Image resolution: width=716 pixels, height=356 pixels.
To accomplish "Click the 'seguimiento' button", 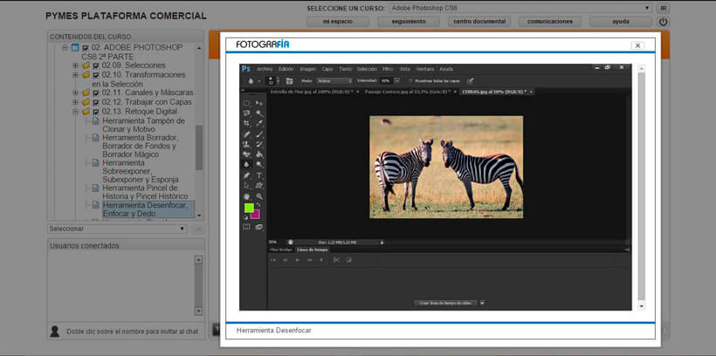I will pyautogui.click(x=409, y=22).
